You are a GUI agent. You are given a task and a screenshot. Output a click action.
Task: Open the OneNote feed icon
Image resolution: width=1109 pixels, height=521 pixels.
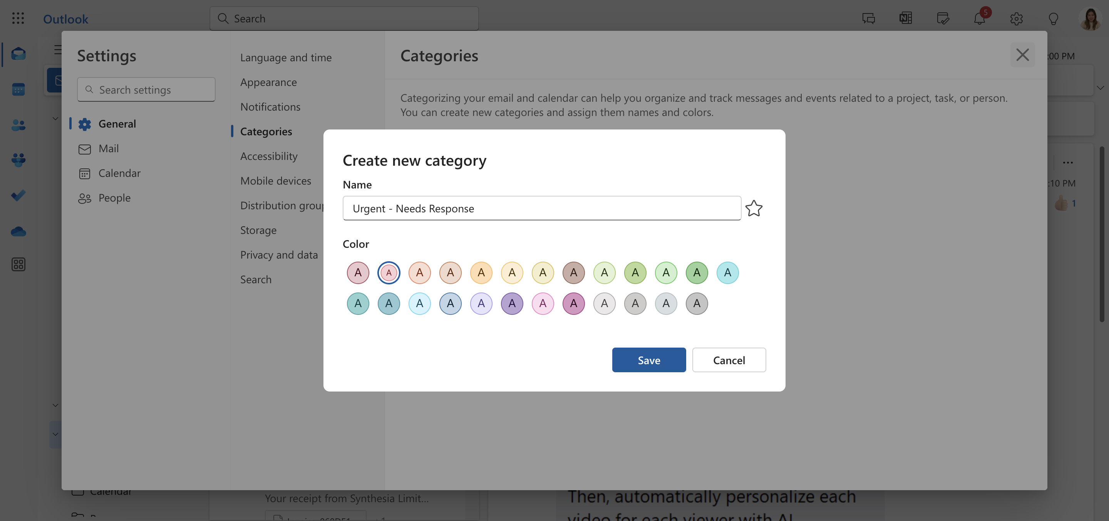click(906, 18)
